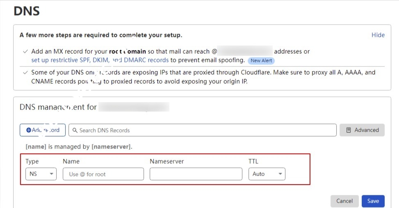The width and height of the screenshot is (399, 208).
Task: Click the TTL column label
Action: click(253, 161)
